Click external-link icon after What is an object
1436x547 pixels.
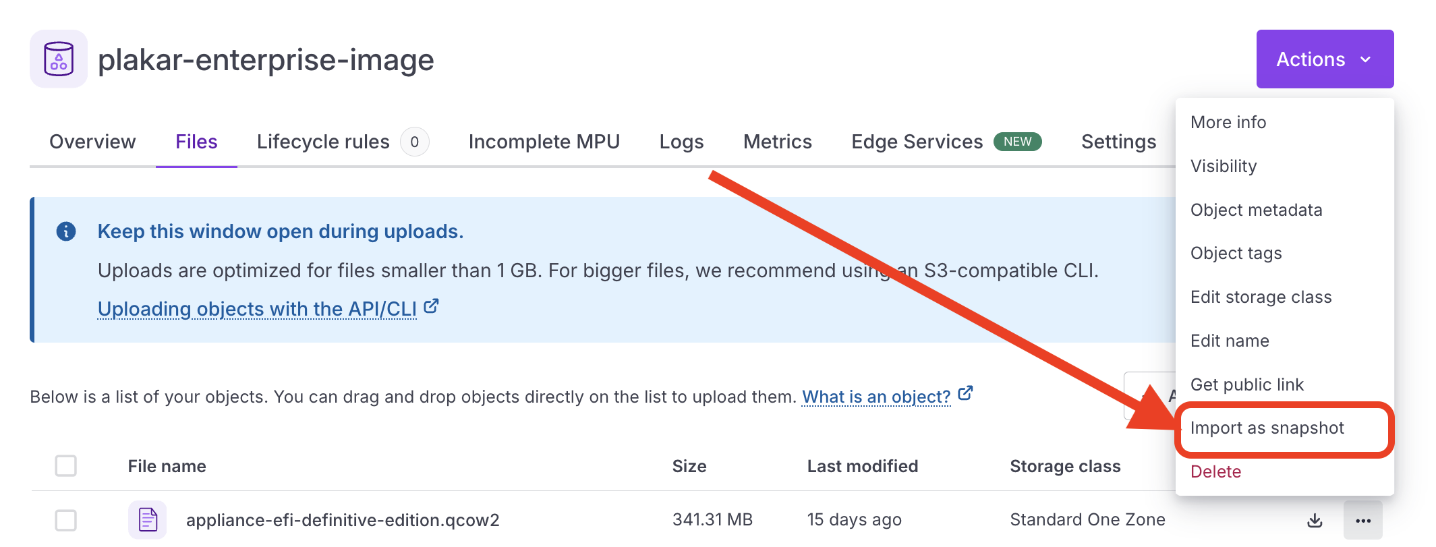point(965,393)
